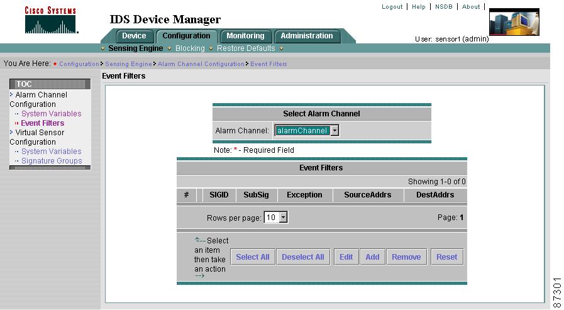Click the Cisco Systems logo
Screen dimensions: 564x310
point(51,19)
